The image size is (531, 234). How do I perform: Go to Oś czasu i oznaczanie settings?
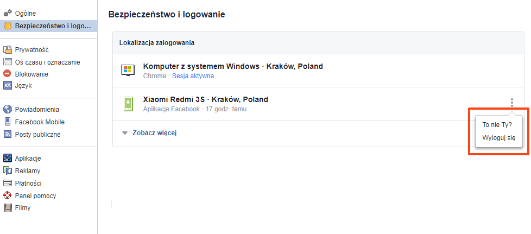(x=47, y=62)
